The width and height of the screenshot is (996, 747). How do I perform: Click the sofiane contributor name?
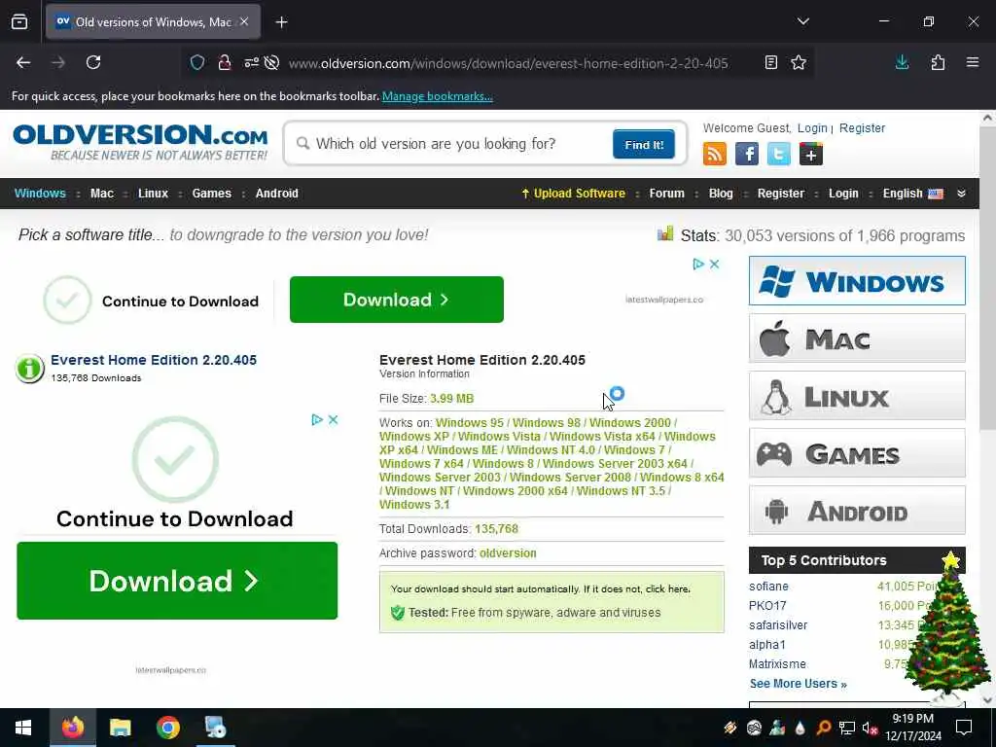[x=768, y=587]
